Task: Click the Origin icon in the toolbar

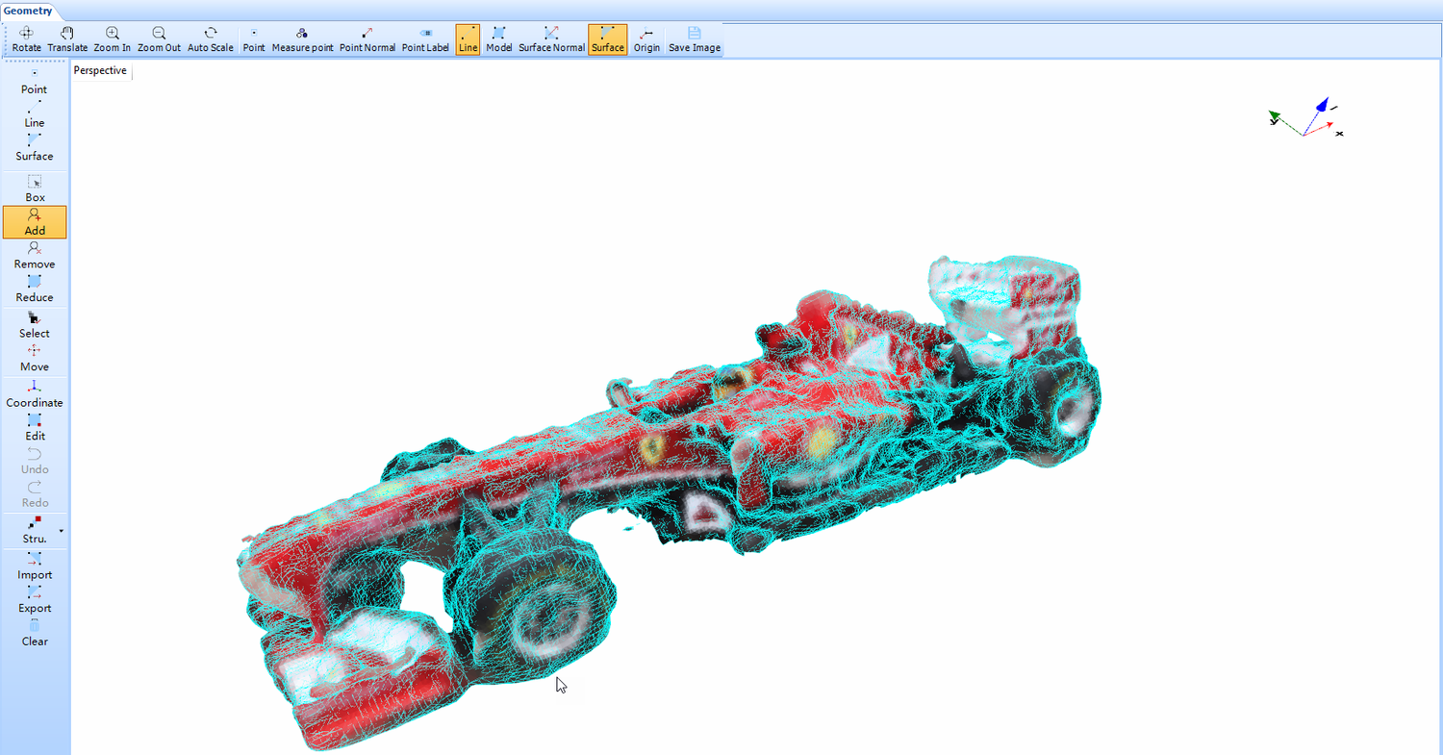Action: (646, 38)
